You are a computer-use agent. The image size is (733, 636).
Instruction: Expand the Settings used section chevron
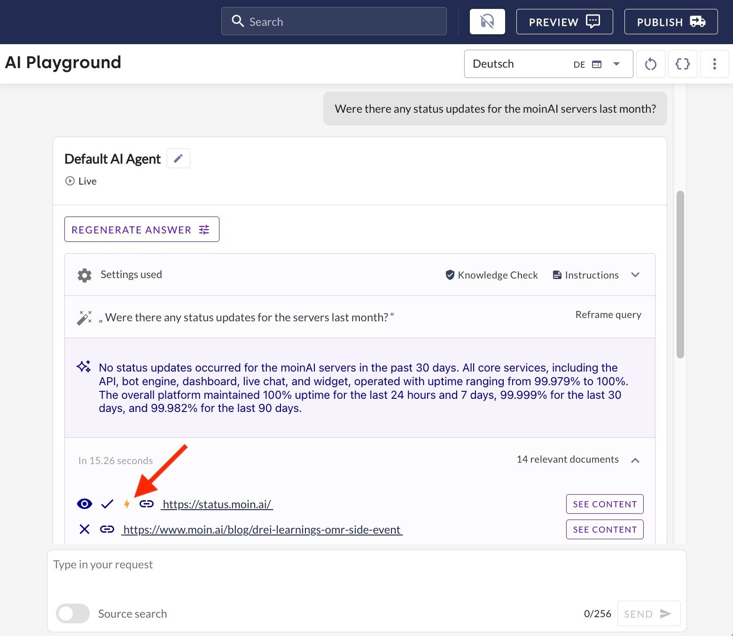tap(635, 275)
